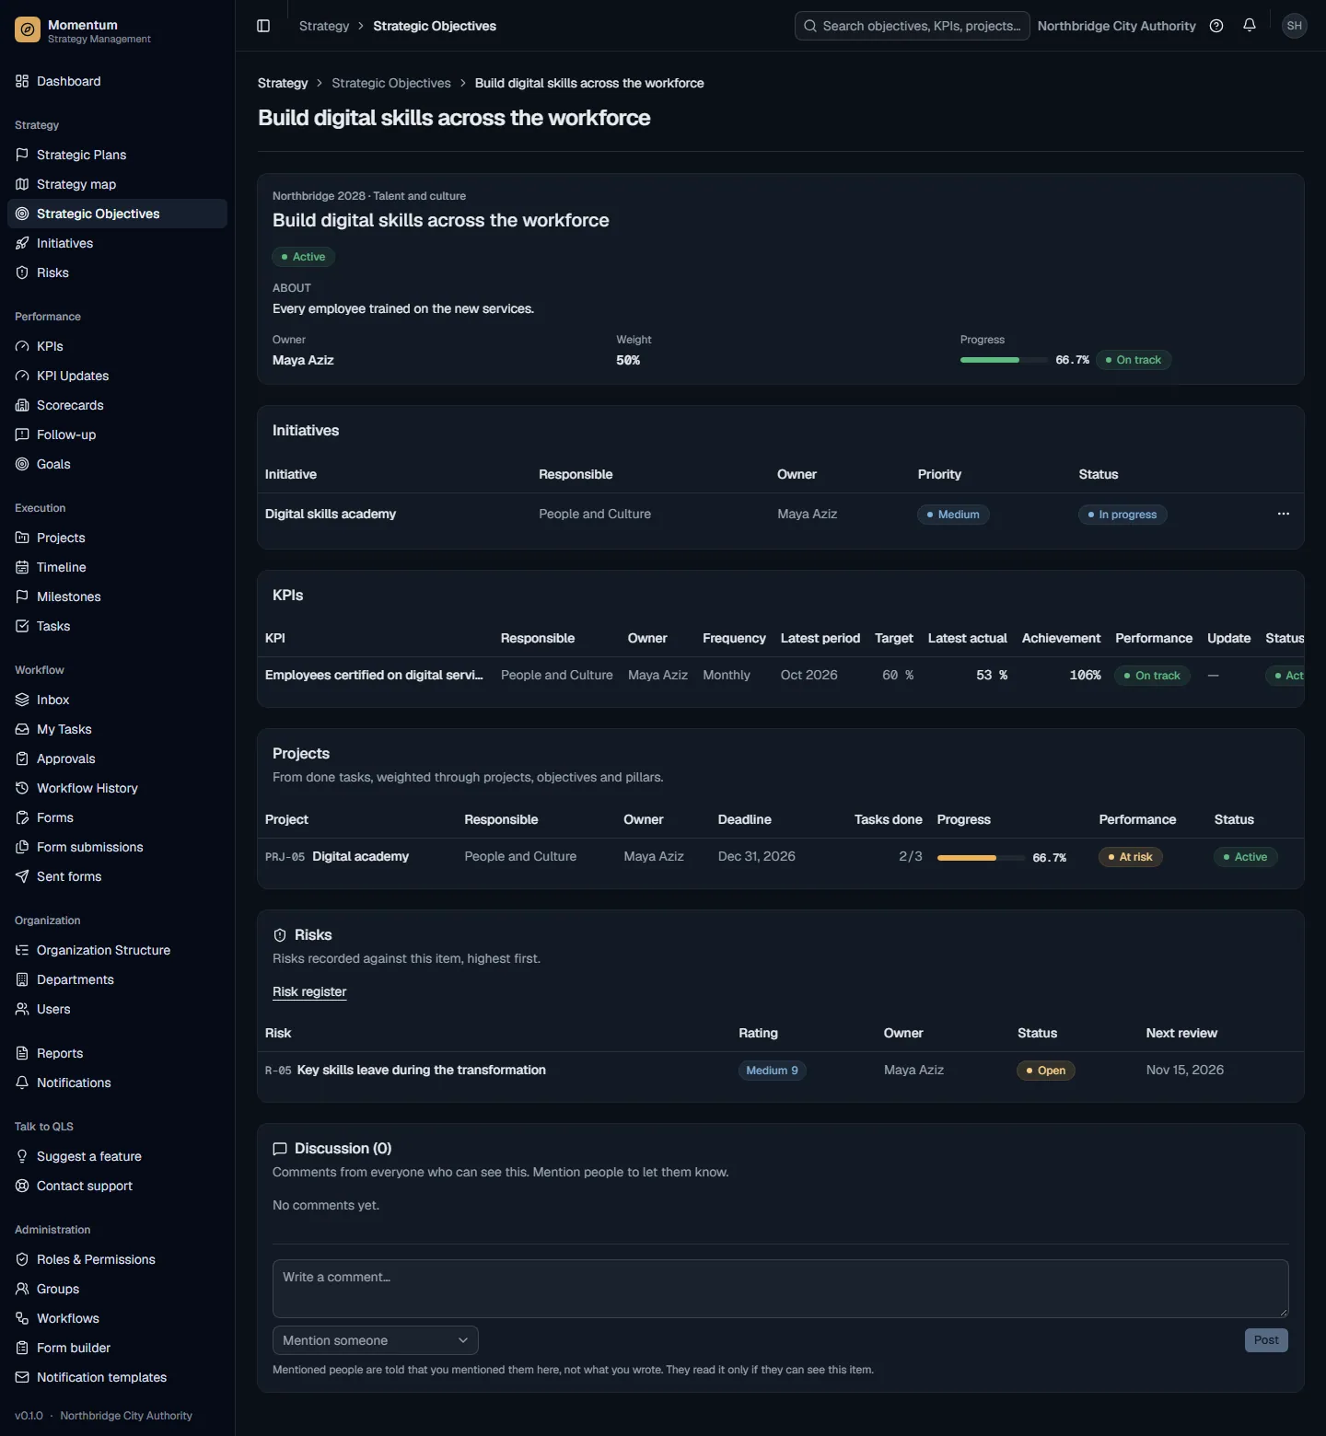Click Strategic Objectives in page breadcrumb
Viewport: 1326px width, 1436px height.
coord(391,83)
